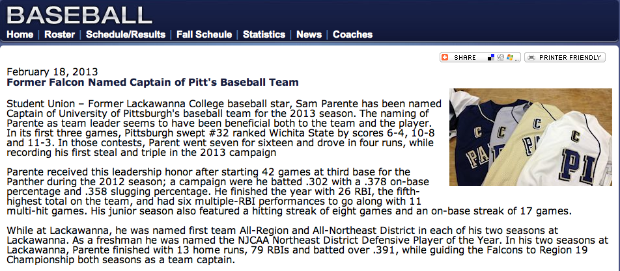Go to the Roster page
Viewport: 620px width, 271px height.
pos(59,34)
